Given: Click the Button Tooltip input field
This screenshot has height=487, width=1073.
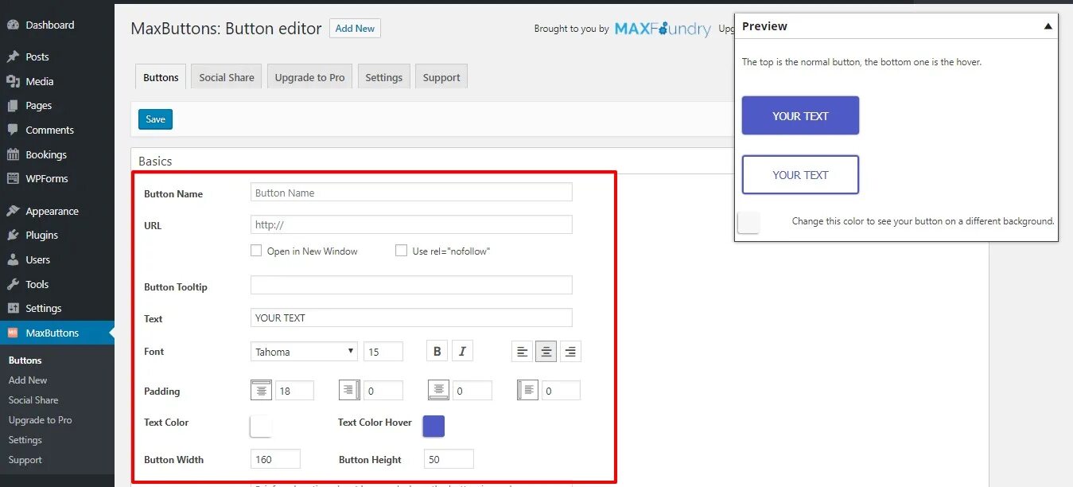Looking at the screenshot, I should (x=411, y=285).
